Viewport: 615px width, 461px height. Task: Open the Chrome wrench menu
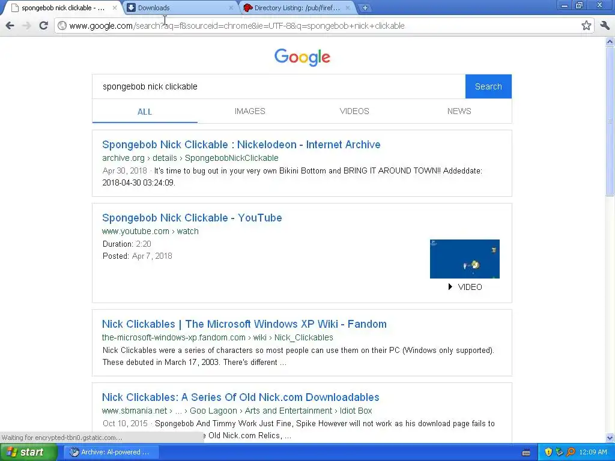click(x=605, y=25)
